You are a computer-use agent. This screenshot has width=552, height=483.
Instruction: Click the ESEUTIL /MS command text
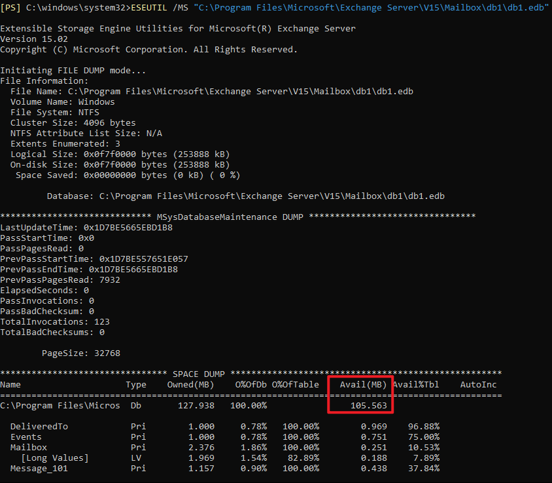(160, 7)
